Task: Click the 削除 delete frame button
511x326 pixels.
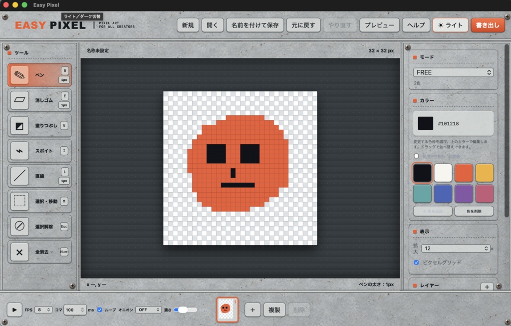Action: point(299,310)
